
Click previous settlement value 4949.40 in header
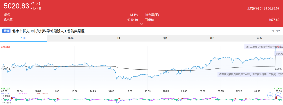(x=132, y=20)
